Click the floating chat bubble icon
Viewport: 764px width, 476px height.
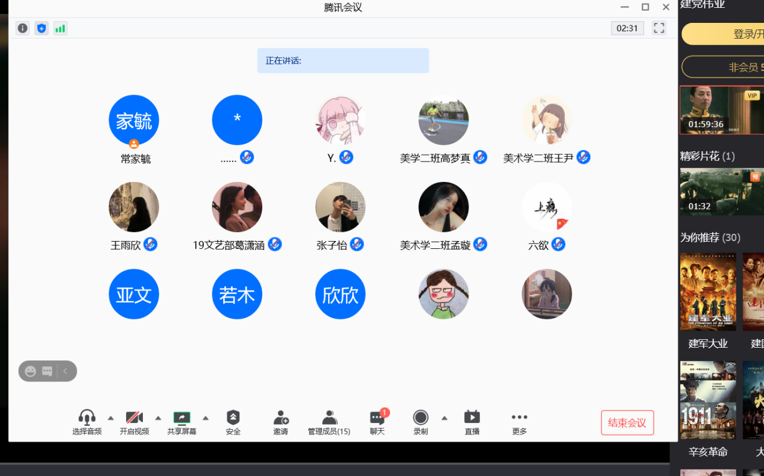click(47, 371)
